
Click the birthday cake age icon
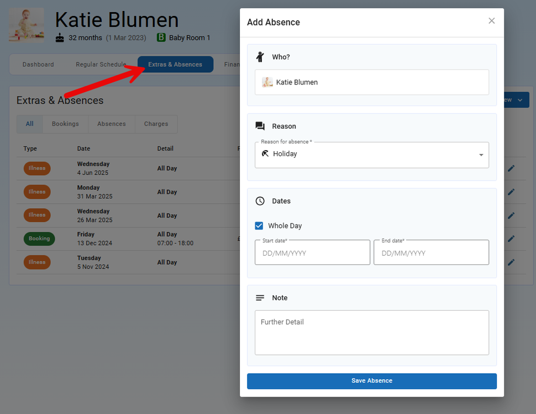pos(60,38)
